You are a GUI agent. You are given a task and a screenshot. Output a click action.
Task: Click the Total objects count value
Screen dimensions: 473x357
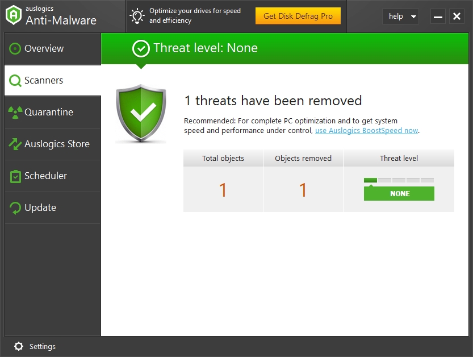(x=223, y=190)
